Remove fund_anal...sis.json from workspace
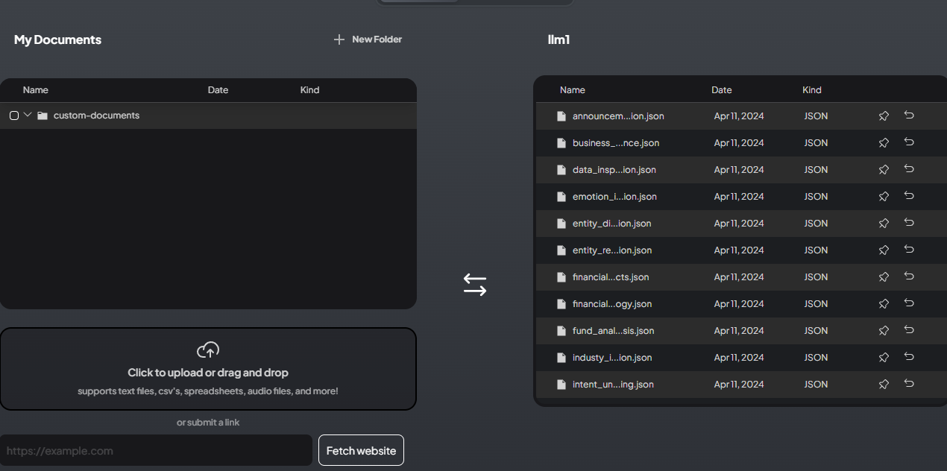Viewport: 947px width, 471px height. 909,330
